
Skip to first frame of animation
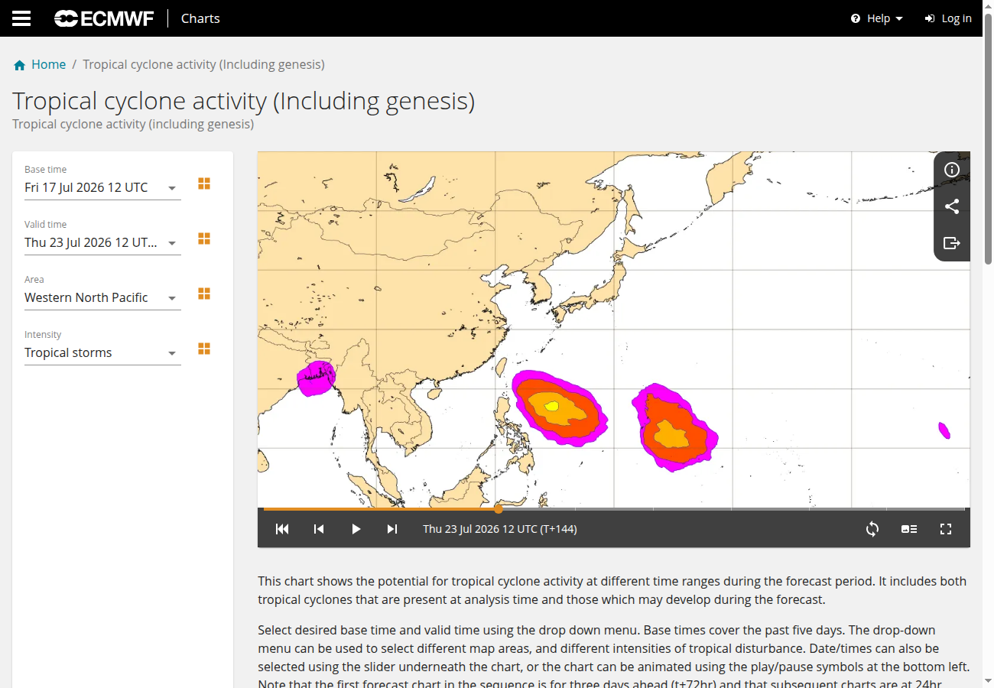coord(282,529)
